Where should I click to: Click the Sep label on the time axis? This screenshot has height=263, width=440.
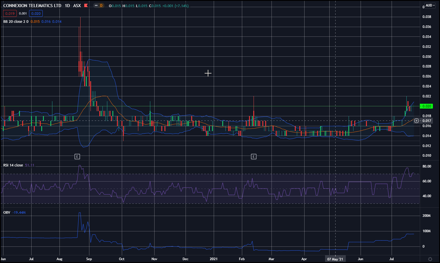(89, 259)
